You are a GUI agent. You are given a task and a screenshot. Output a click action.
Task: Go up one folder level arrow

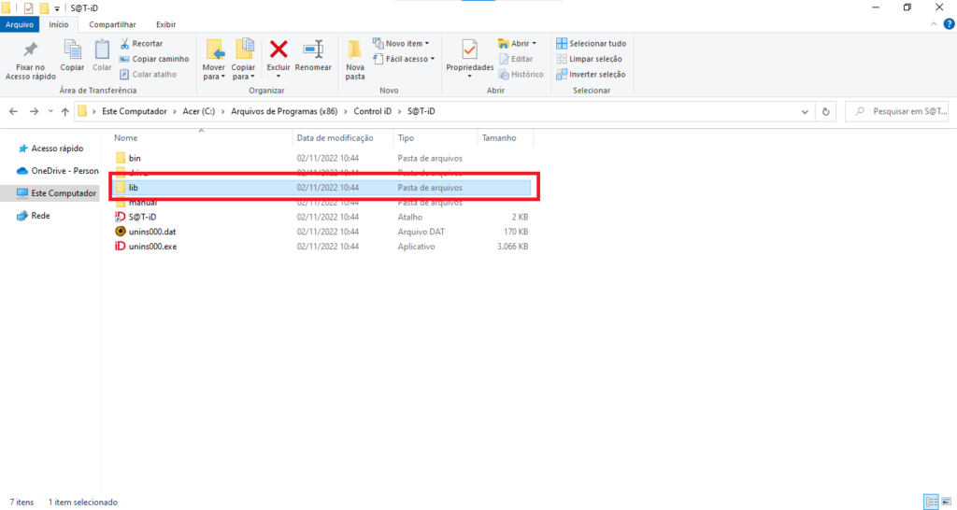pyautogui.click(x=64, y=112)
